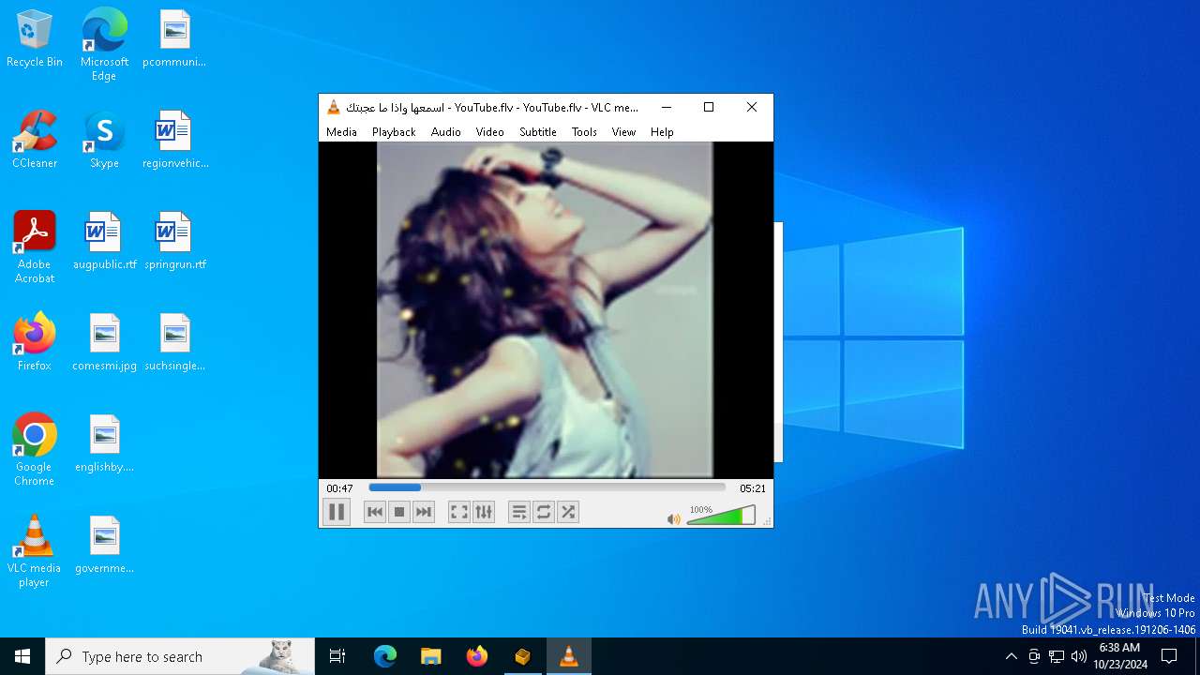Skip to previous media in VLC
1200x675 pixels.
pyautogui.click(x=375, y=512)
